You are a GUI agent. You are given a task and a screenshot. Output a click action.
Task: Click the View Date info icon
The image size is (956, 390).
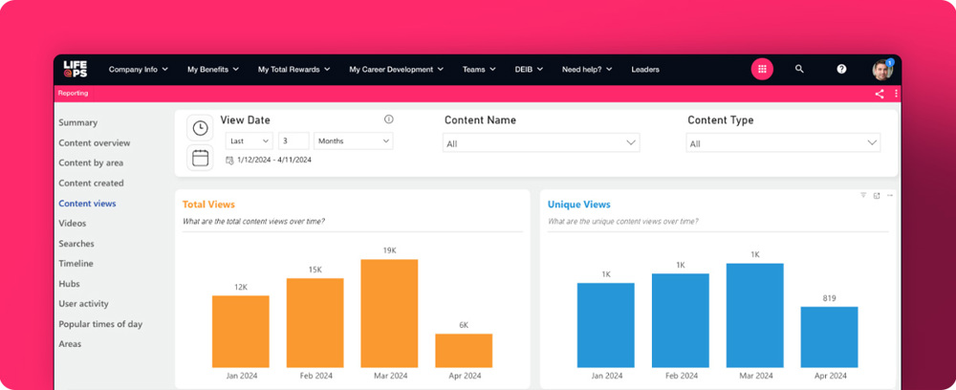pos(388,119)
